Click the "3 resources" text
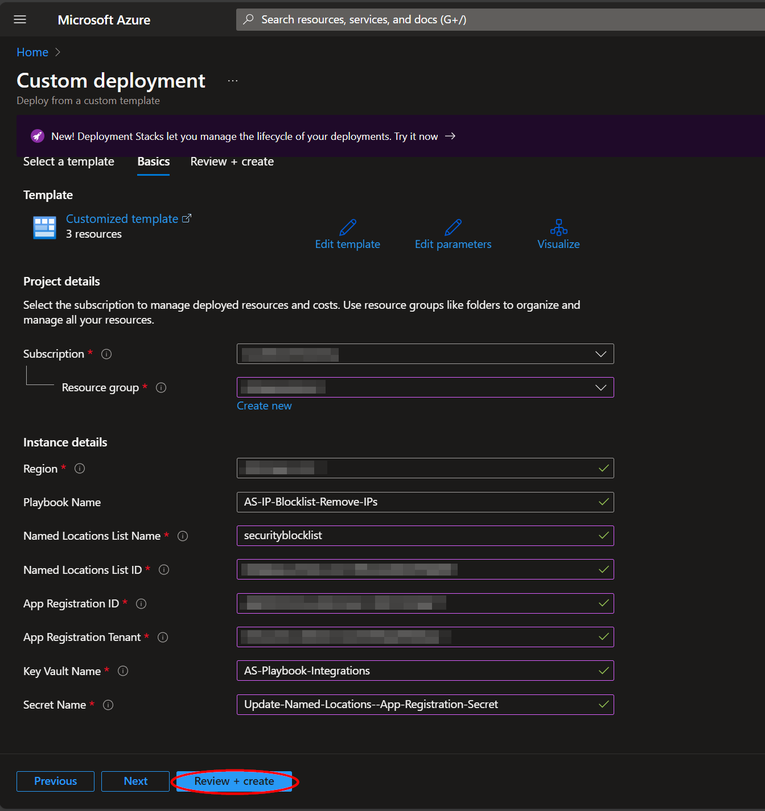This screenshot has height=811, width=765. pos(94,234)
